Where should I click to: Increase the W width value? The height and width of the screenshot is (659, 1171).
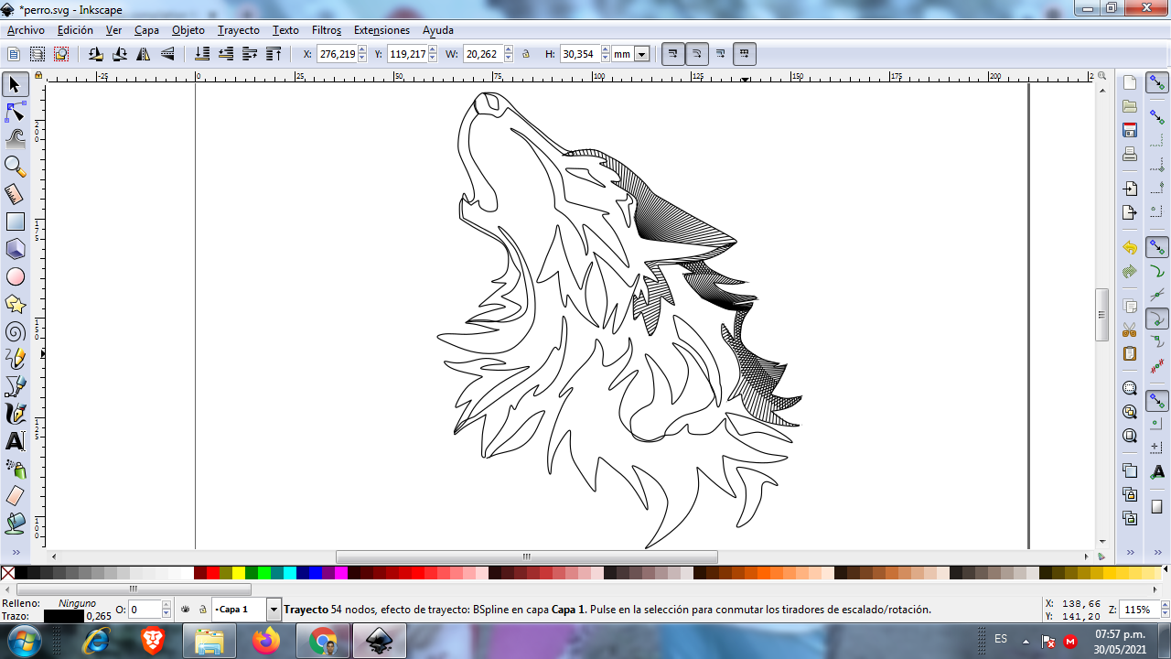tap(508, 50)
